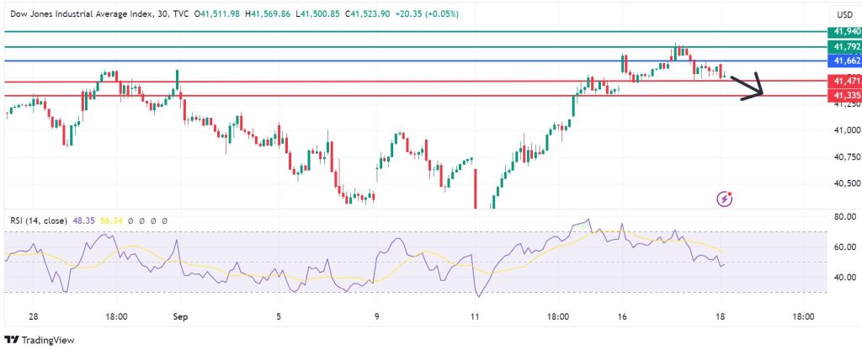This screenshot has height=350, width=862.
Task: Click the purple RSI value 48.35
Action: (x=82, y=220)
